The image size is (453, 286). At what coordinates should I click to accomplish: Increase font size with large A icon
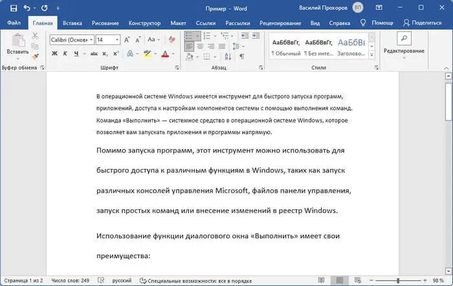pos(127,40)
